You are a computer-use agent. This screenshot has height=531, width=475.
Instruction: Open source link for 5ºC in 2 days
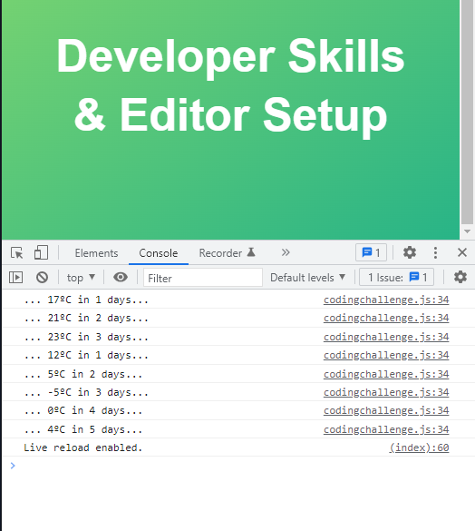386,374
